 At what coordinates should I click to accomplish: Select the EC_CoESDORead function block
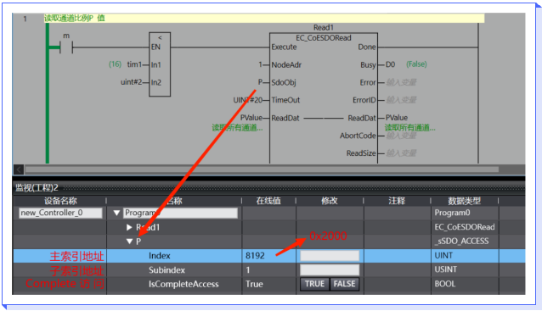tap(324, 97)
